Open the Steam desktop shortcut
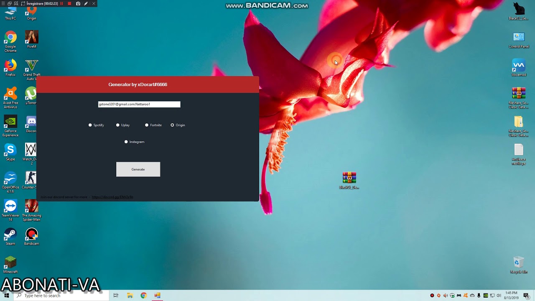 pos(10,237)
